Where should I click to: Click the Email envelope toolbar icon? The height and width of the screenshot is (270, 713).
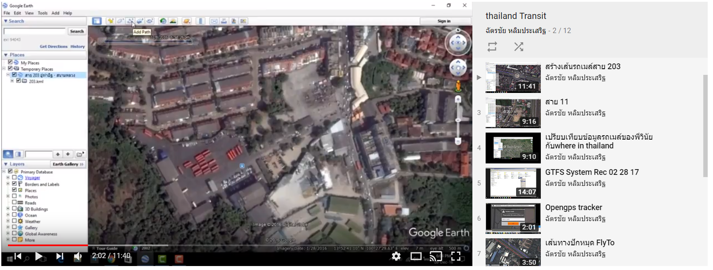[214, 21]
